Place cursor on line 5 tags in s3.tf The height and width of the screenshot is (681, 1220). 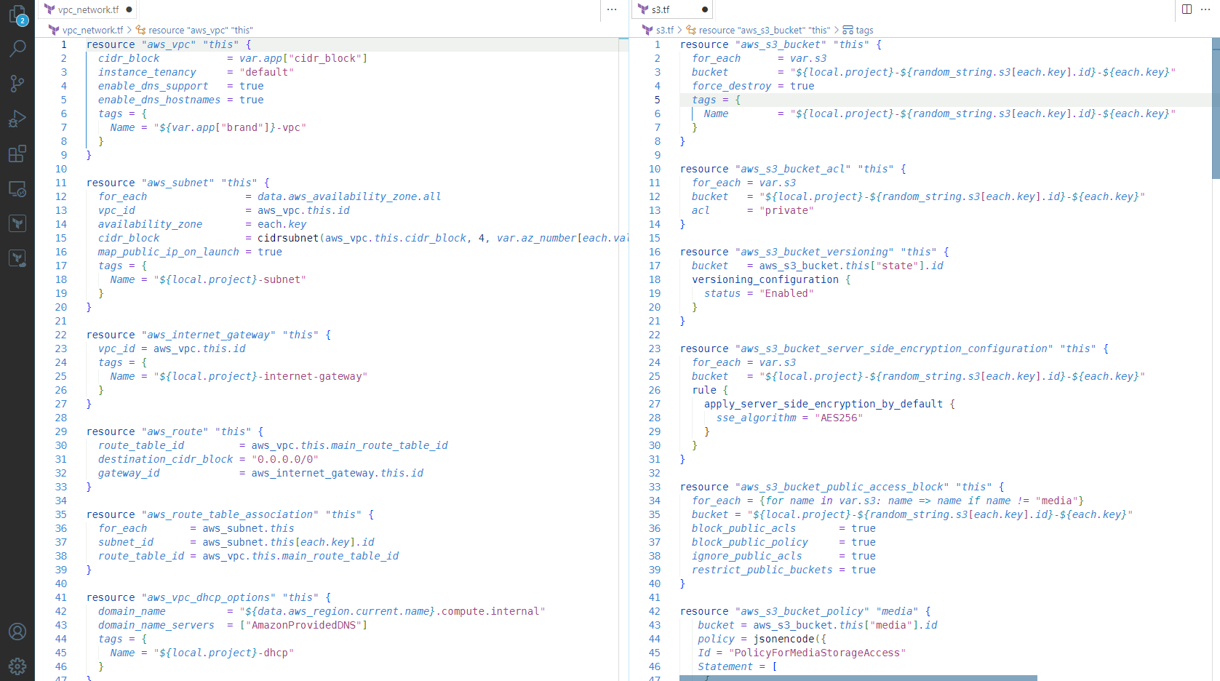click(x=704, y=100)
